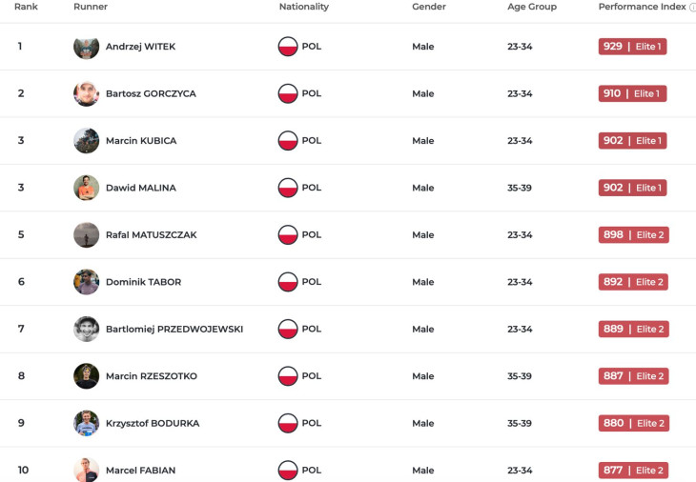
Task: Click Poland flag icon beside Dawid MALINA
Action: 288,188
